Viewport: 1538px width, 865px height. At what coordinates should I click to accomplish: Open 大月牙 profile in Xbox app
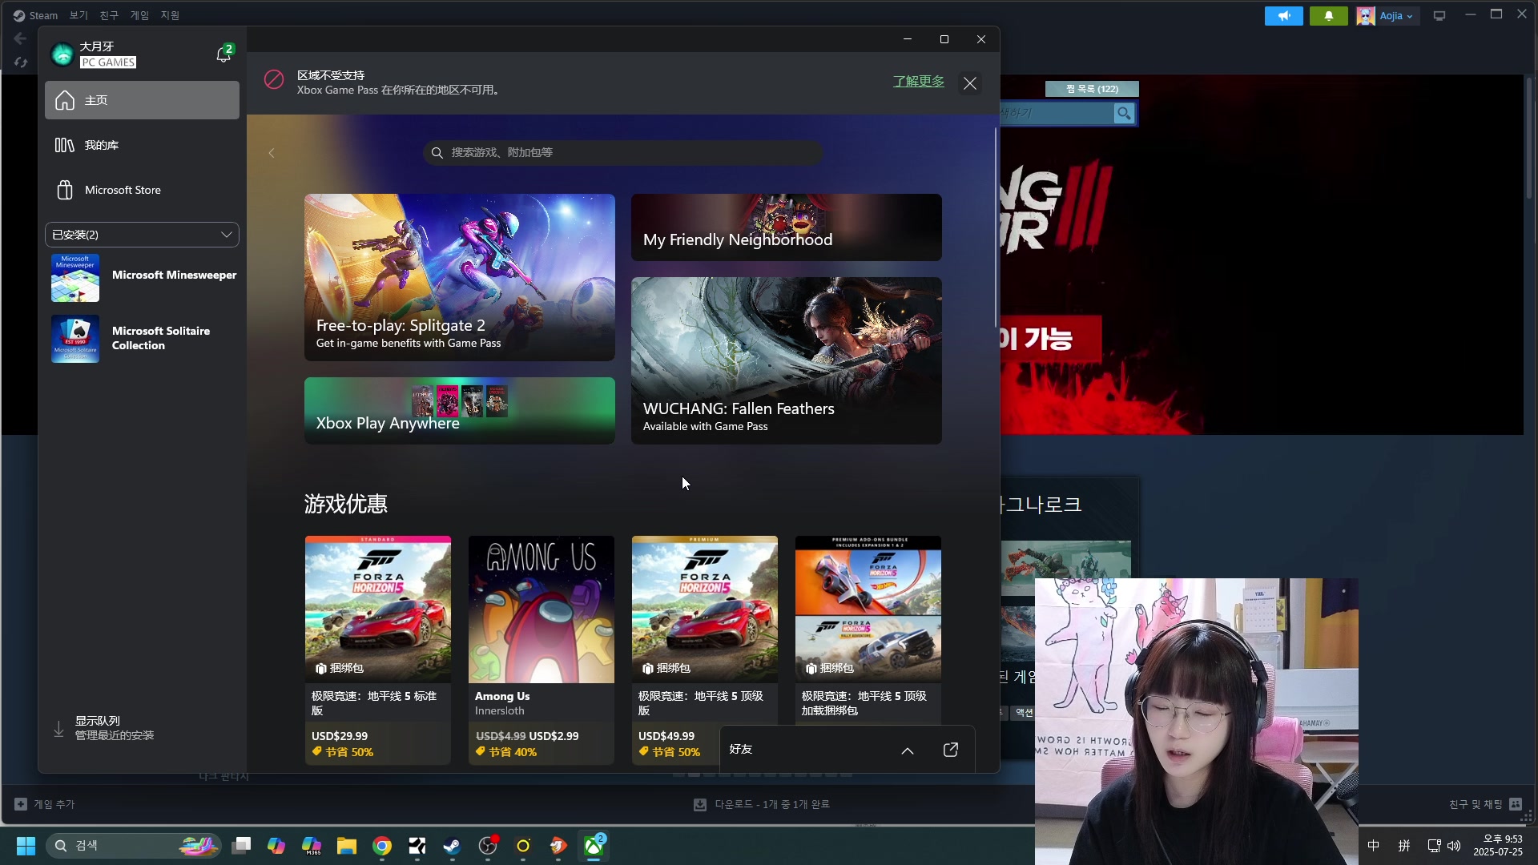click(95, 54)
